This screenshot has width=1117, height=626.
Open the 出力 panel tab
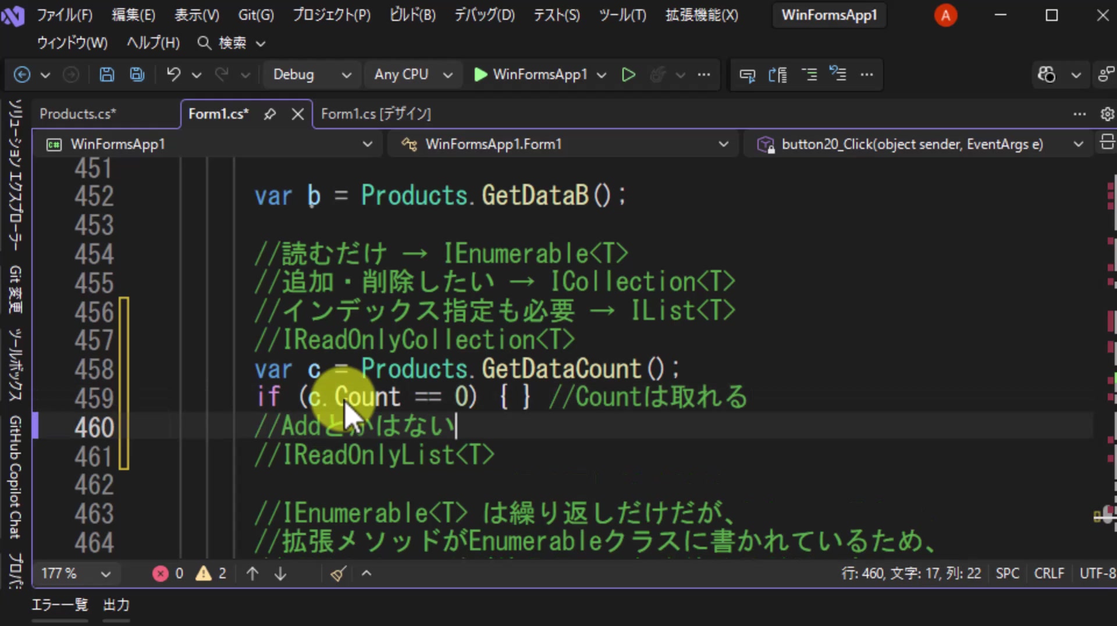click(x=116, y=605)
